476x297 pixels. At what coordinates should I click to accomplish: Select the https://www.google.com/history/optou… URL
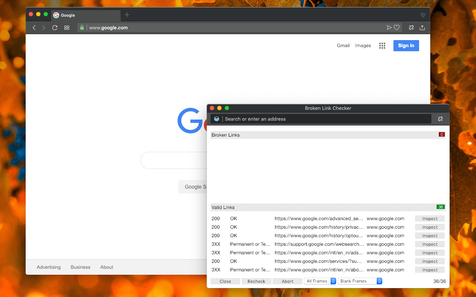[319, 236]
